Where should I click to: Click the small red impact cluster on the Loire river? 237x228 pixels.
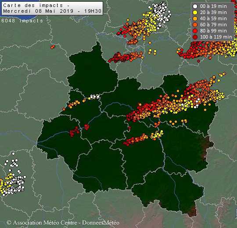click(86, 127)
